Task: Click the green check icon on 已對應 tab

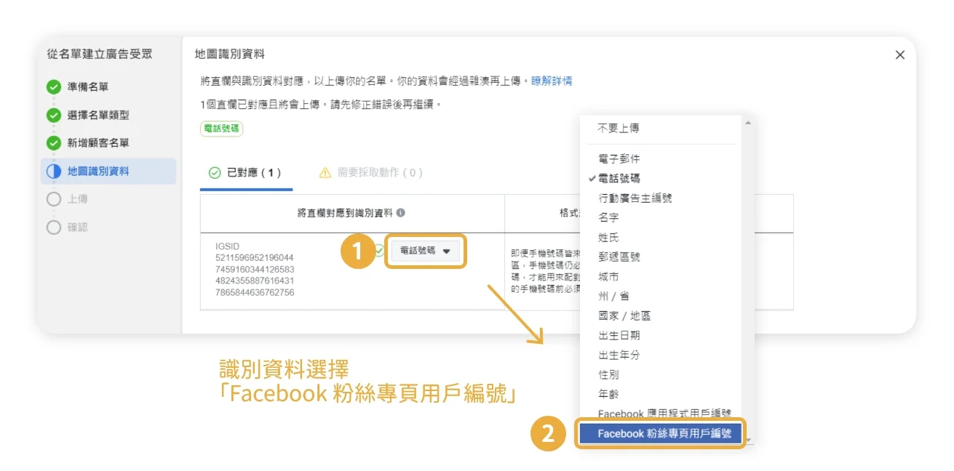Action: coord(215,173)
